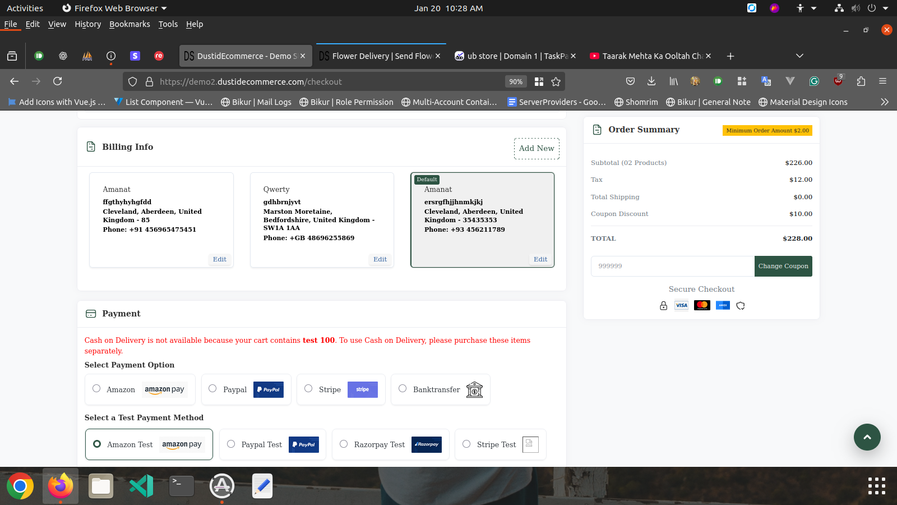
Task: Select Paypal payment option radio
Action: pyautogui.click(x=212, y=388)
